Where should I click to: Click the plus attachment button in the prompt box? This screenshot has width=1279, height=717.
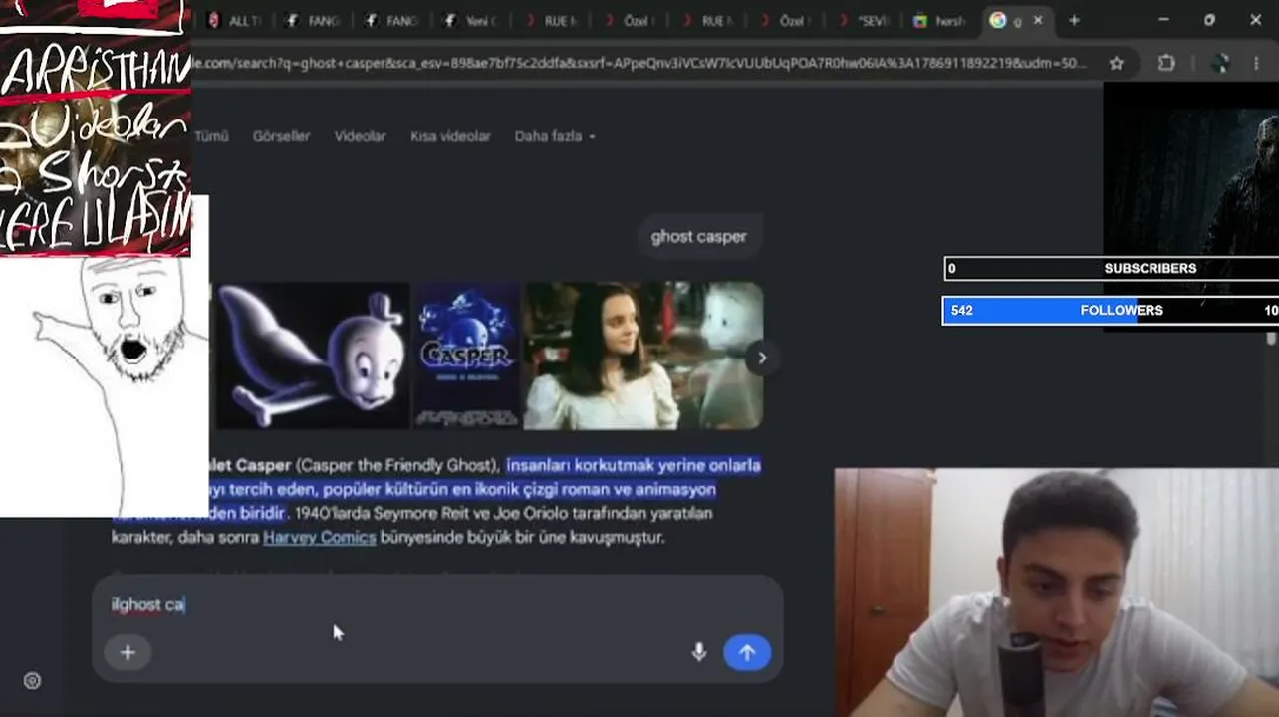[x=128, y=652]
